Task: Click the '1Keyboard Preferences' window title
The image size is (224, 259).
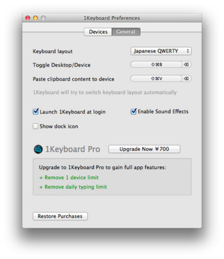Action: point(112,18)
